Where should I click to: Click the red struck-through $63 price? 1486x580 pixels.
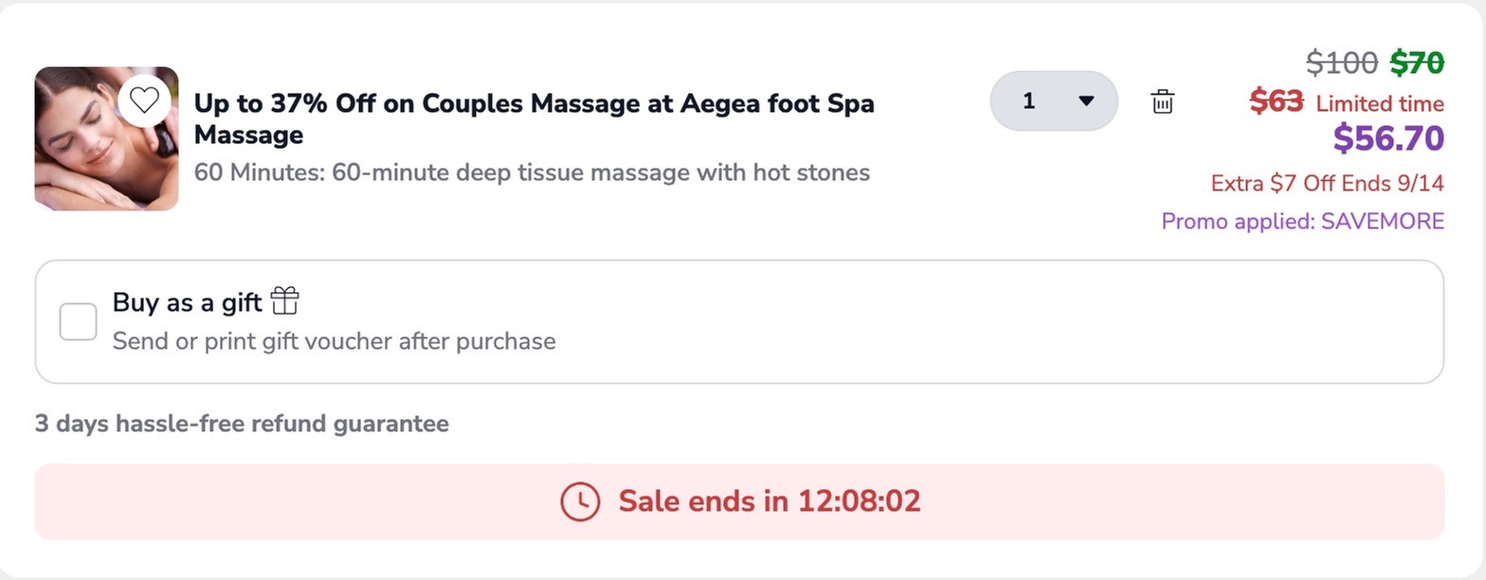click(x=1277, y=101)
